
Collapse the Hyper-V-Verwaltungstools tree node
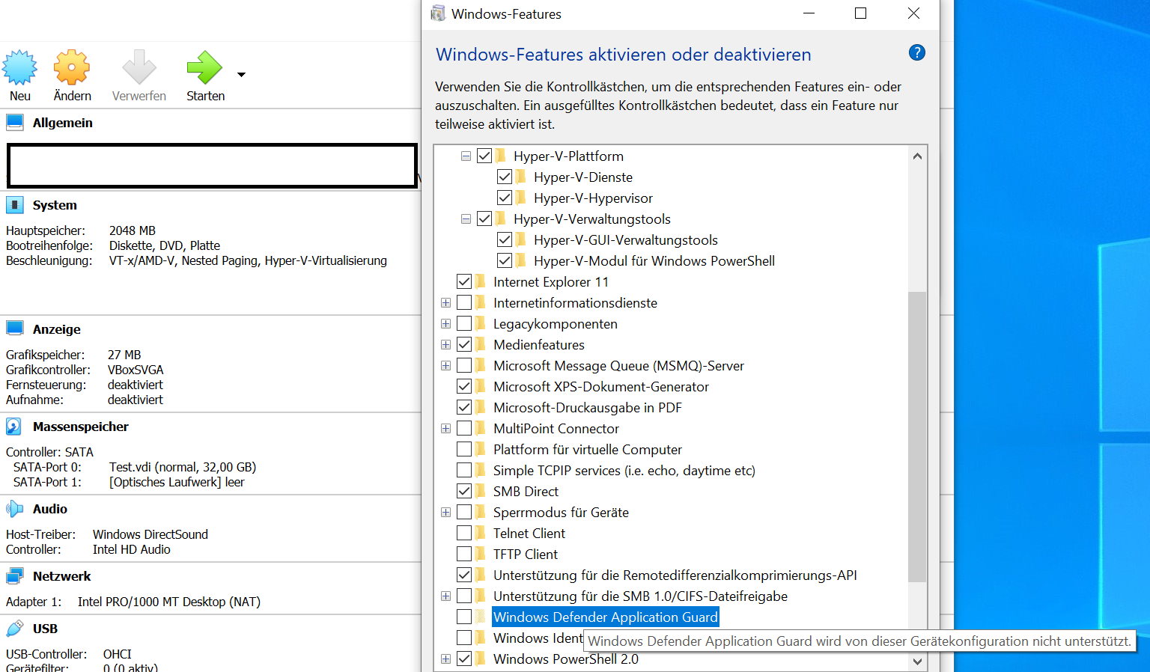point(466,219)
